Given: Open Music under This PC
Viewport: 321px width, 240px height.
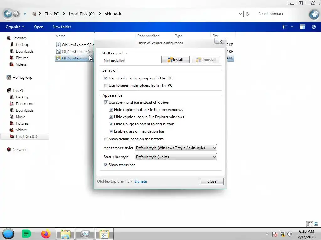Looking at the screenshot, I should click(x=20, y=117).
